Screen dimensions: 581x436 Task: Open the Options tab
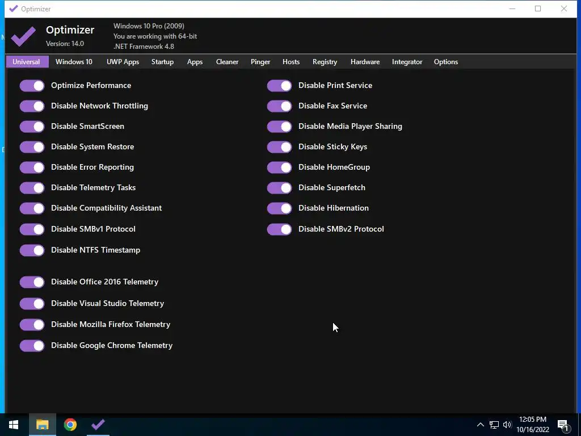pyautogui.click(x=446, y=62)
